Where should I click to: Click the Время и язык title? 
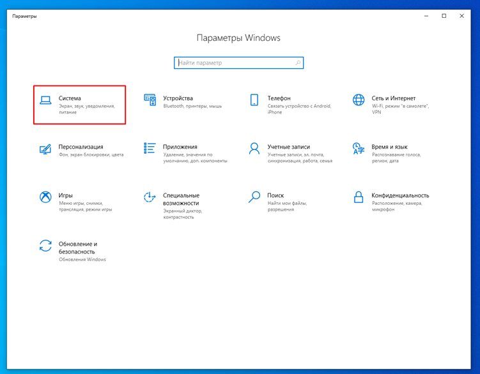coord(389,147)
